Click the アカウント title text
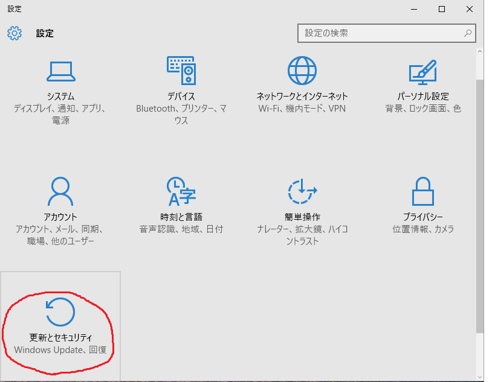The image size is (495, 382). tap(60, 217)
